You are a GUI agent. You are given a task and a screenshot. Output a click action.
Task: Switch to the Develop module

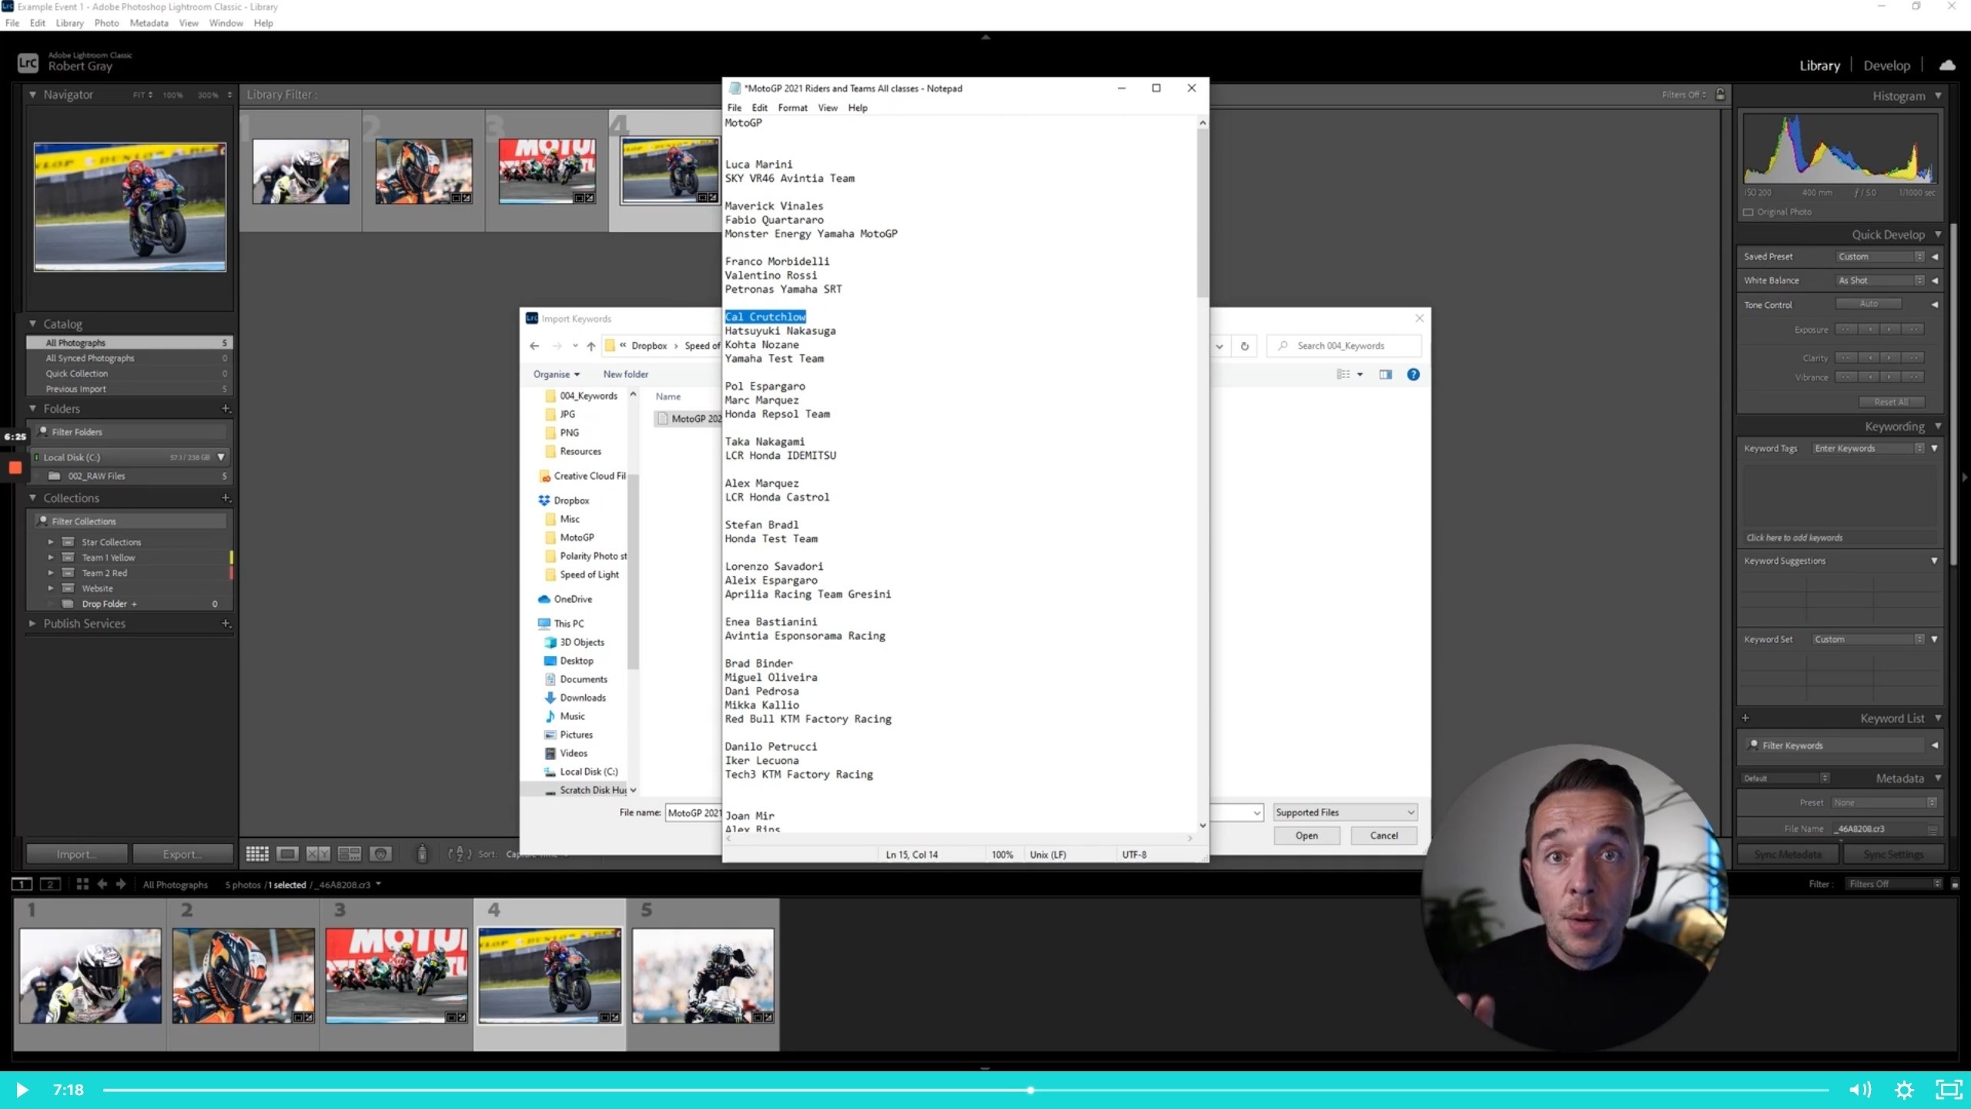1886,65
